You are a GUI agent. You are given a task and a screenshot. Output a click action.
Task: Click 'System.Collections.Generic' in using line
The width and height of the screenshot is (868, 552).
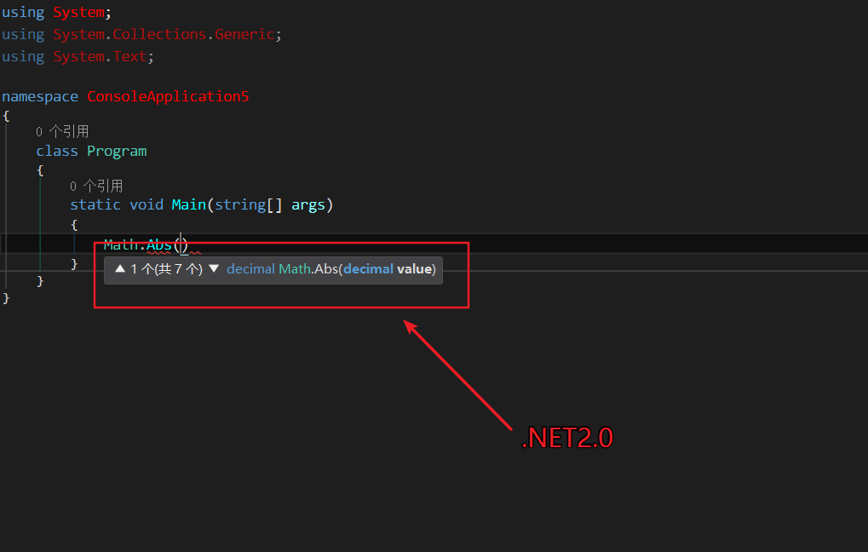click(164, 34)
